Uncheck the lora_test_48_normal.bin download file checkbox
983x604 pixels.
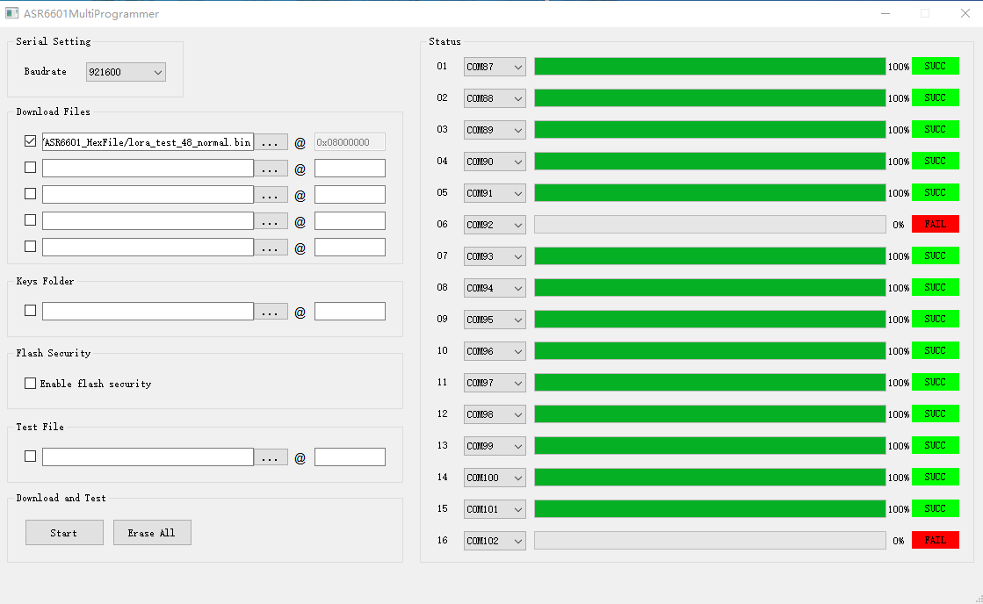tap(30, 141)
